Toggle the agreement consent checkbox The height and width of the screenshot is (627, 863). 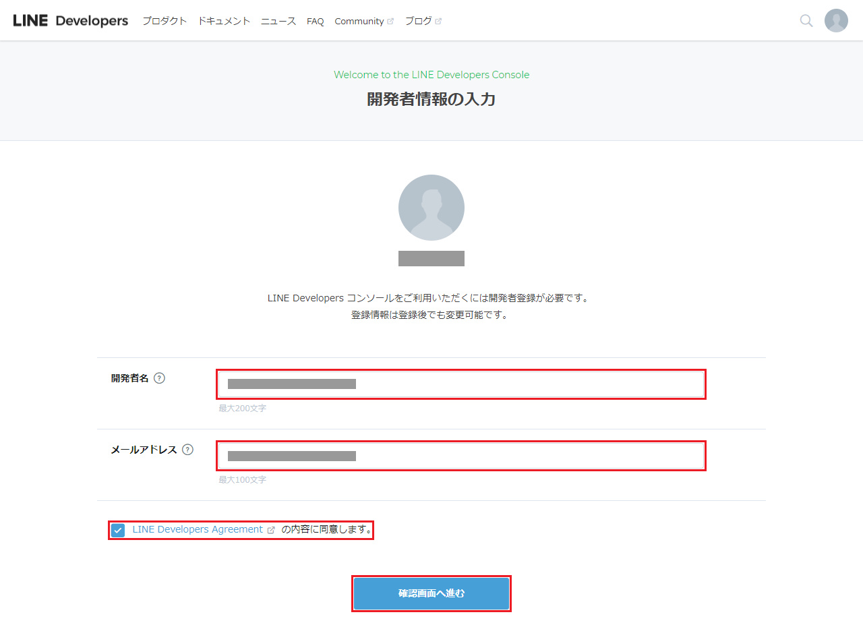(118, 530)
